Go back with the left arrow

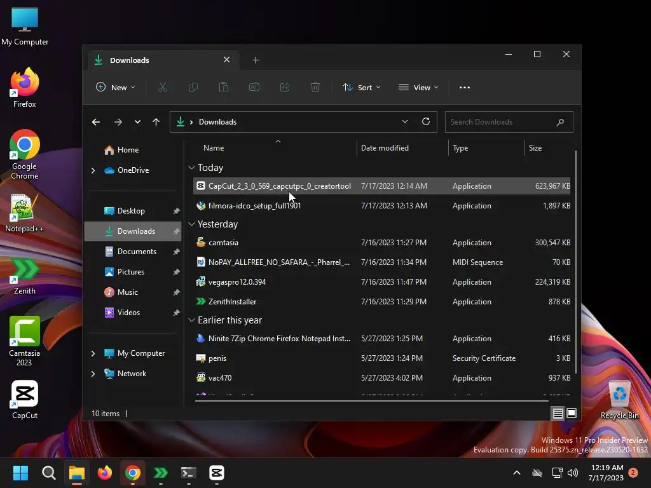point(96,122)
